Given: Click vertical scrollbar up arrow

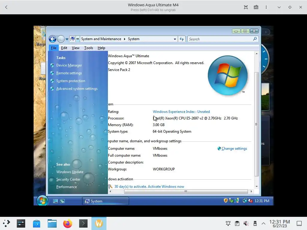Looking at the screenshot, I should tap(257, 54).
